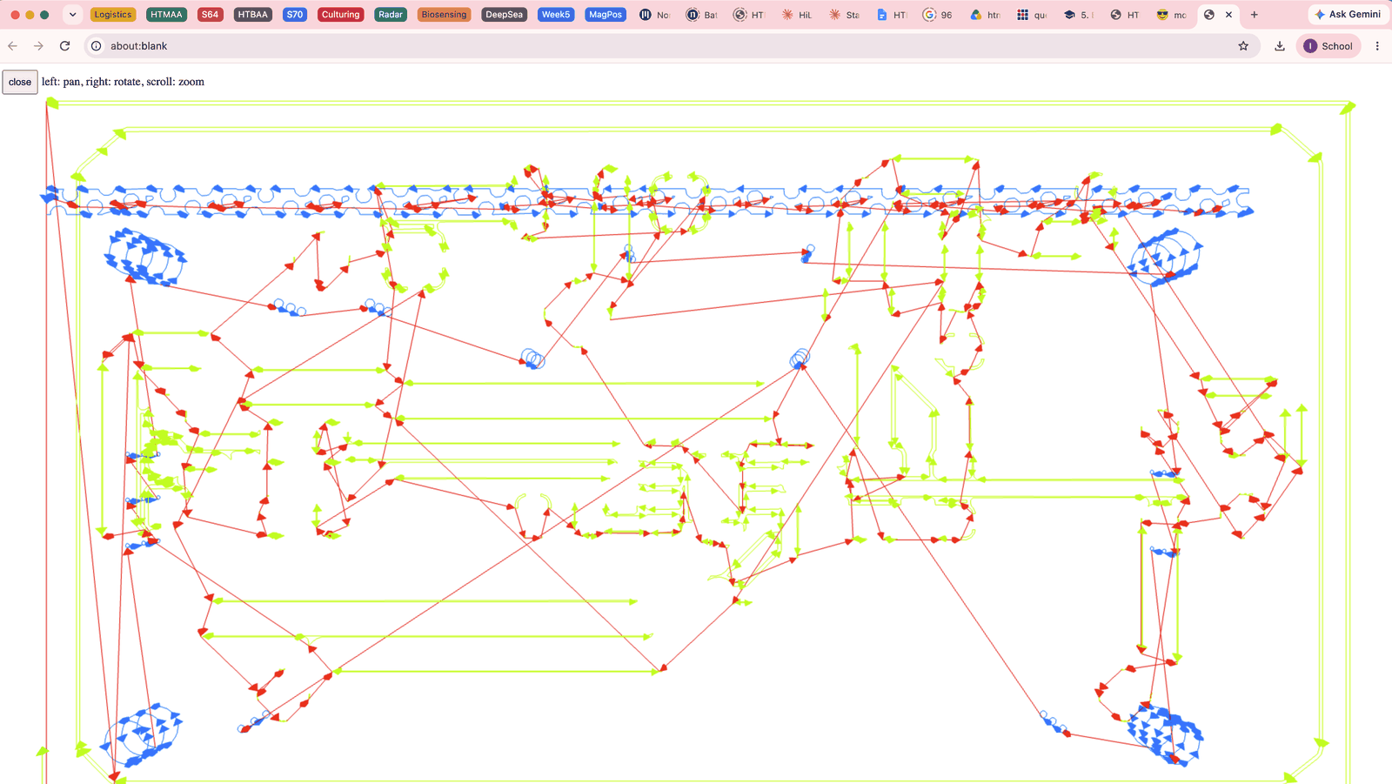
Task: Close the active globe tab
Action: 1228,15
